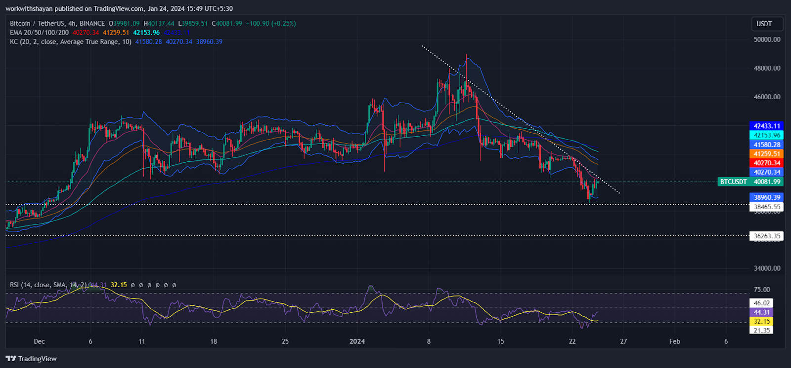
Task: Click the 18 date label on time axis
Action: (x=214, y=341)
